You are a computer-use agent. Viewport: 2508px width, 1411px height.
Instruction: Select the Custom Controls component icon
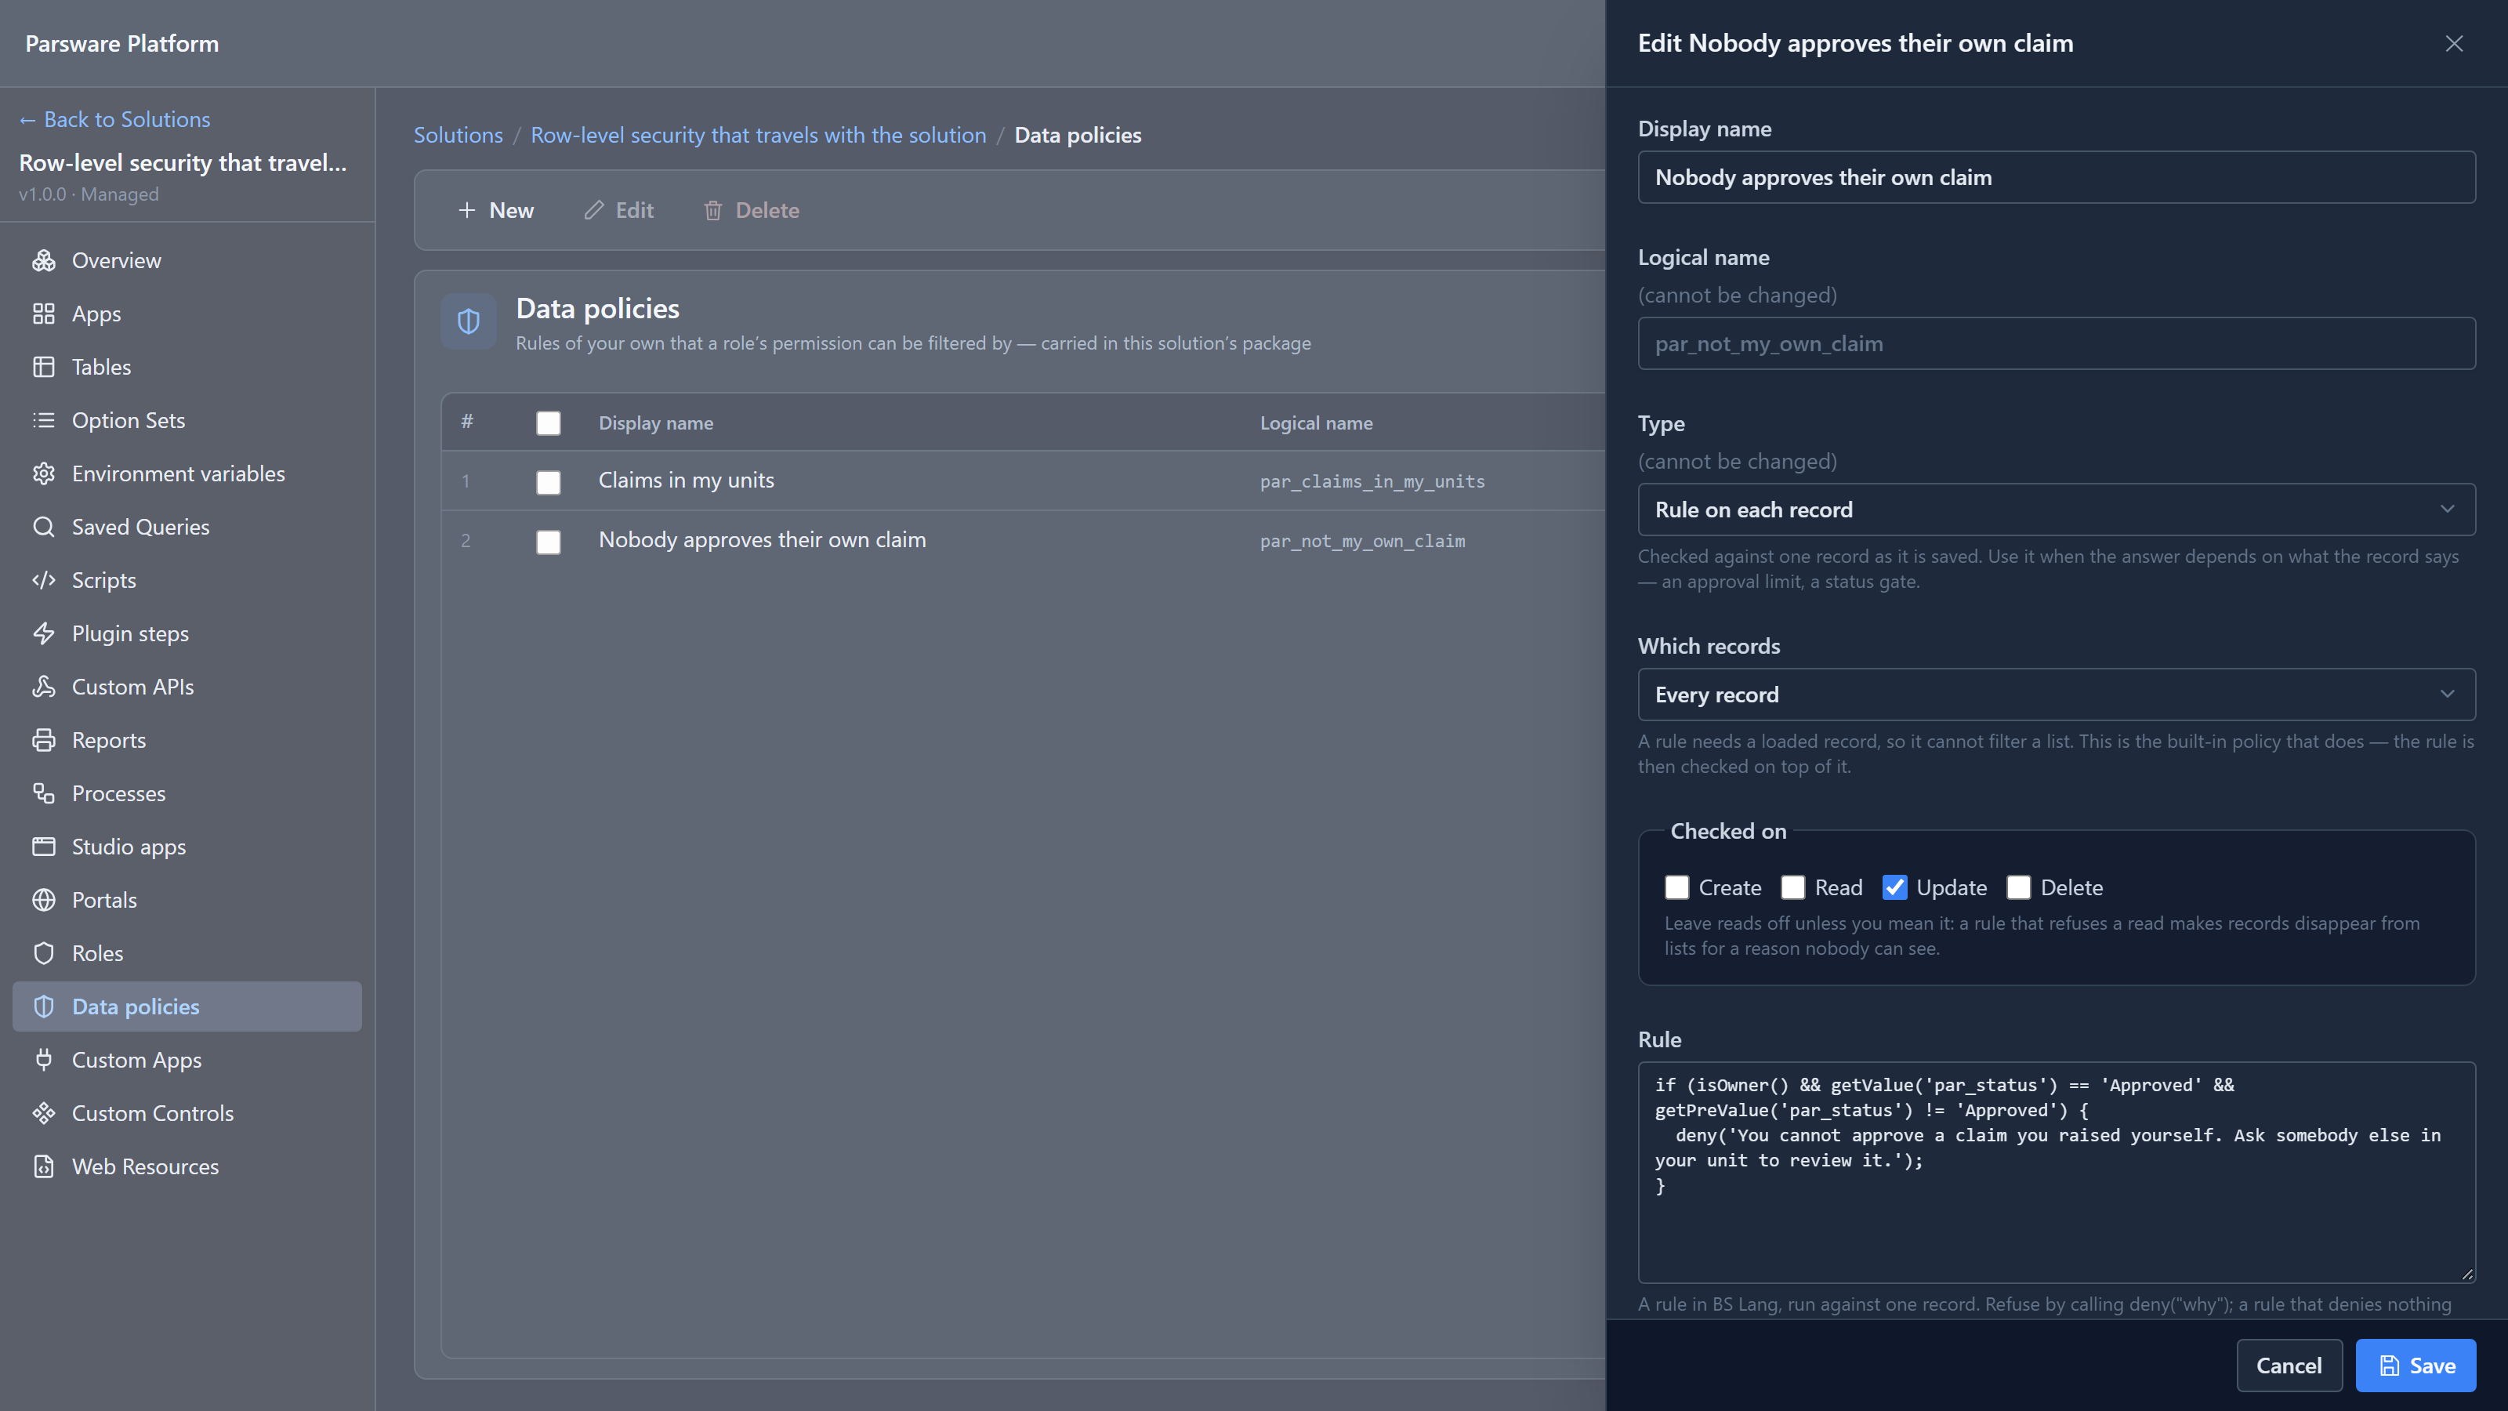[x=44, y=1113]
